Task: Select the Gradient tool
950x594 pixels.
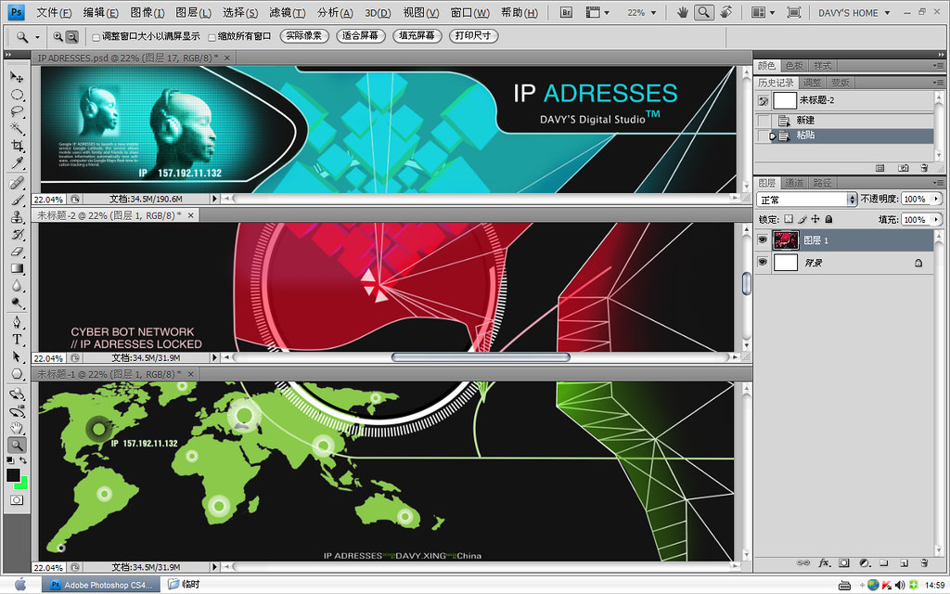Action: [x=17, y=268]
